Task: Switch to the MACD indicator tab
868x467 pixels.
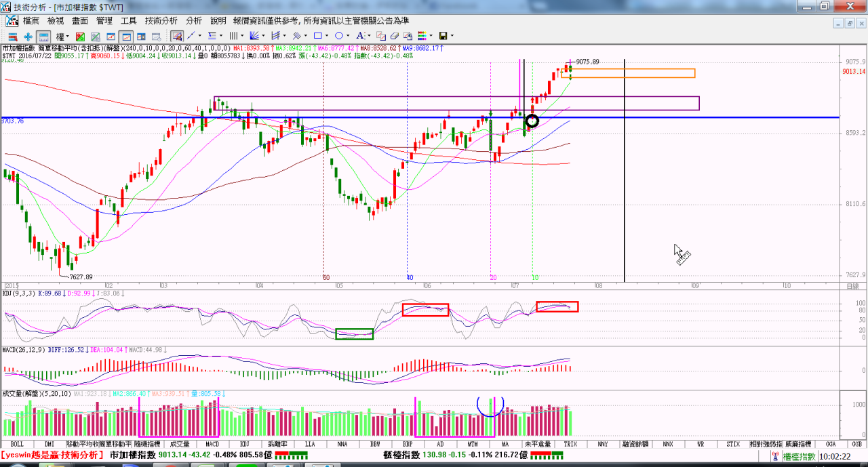Action: 212,444
